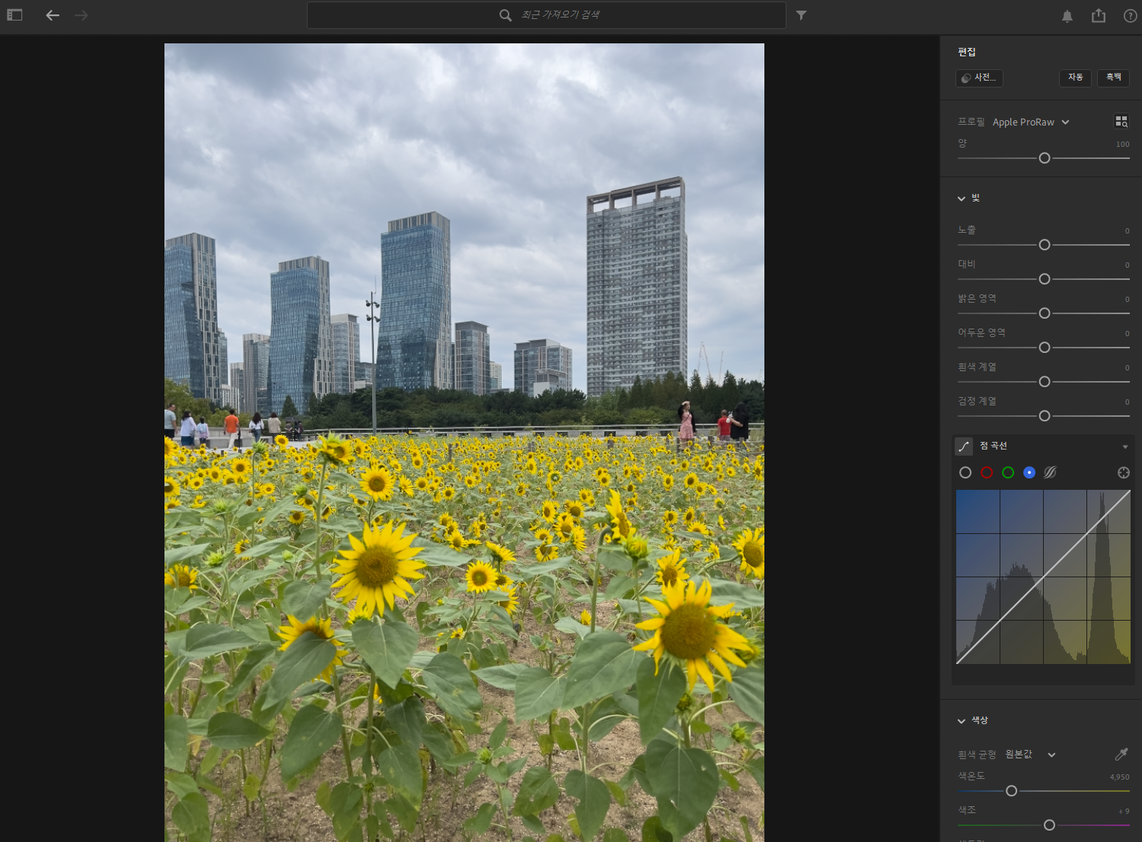Click the 노출 exposure slider handle

click(1045, 245)
